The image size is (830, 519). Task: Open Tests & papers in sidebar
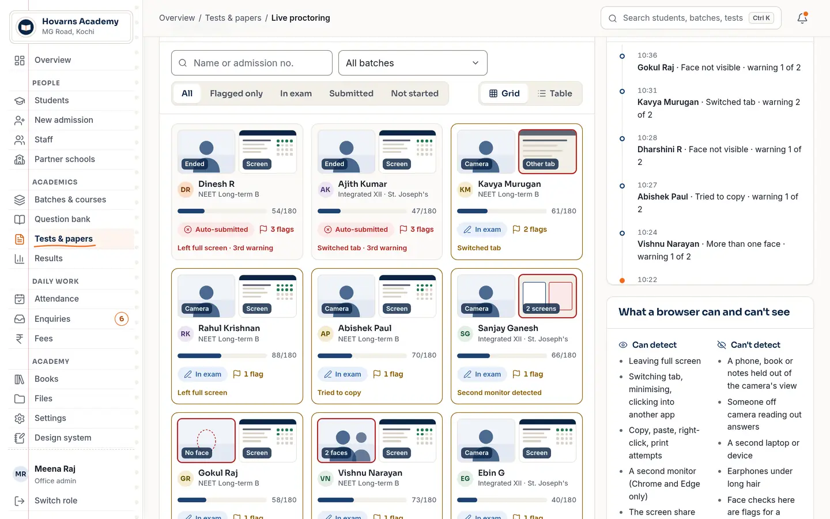71,239
